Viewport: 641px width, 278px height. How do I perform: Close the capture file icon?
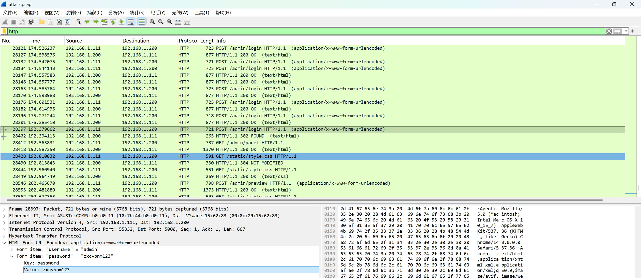coord(59,22)
